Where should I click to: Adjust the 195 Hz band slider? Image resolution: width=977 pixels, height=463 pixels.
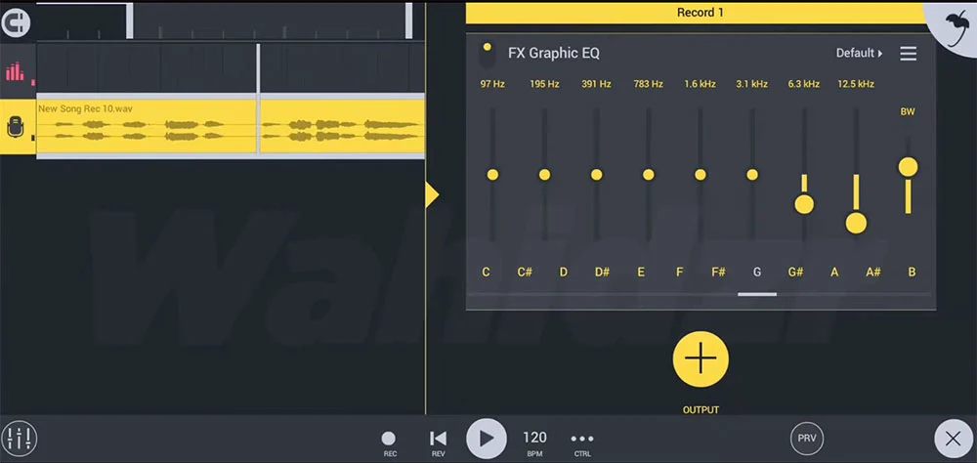[544, 175]
